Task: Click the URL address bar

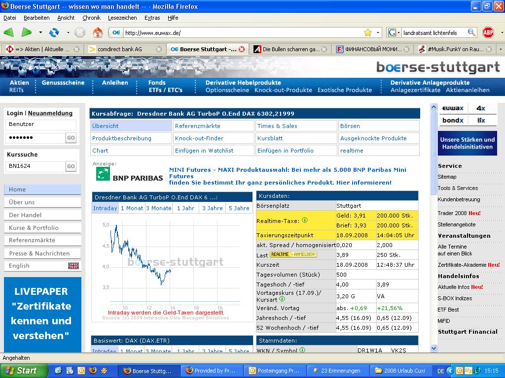Action: click(243, 32)
